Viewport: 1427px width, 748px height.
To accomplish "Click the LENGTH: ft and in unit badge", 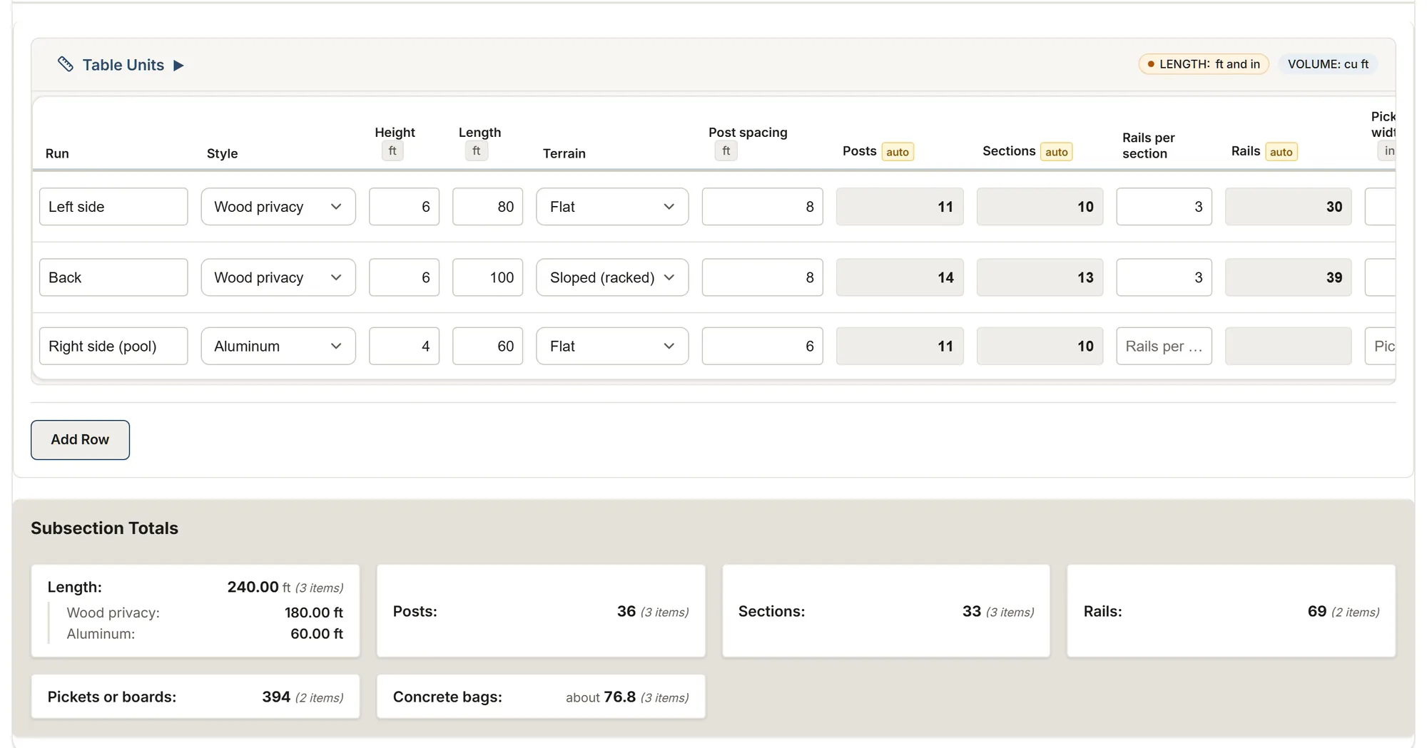I will click(x=1204, y=64).
